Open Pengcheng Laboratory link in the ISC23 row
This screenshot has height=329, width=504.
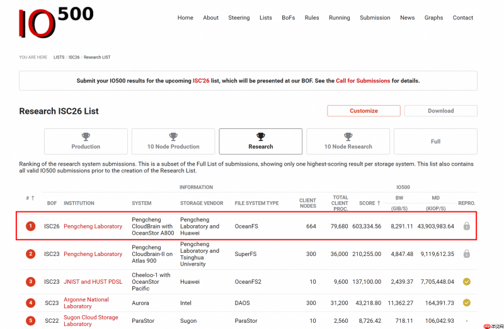click(93, 254)
